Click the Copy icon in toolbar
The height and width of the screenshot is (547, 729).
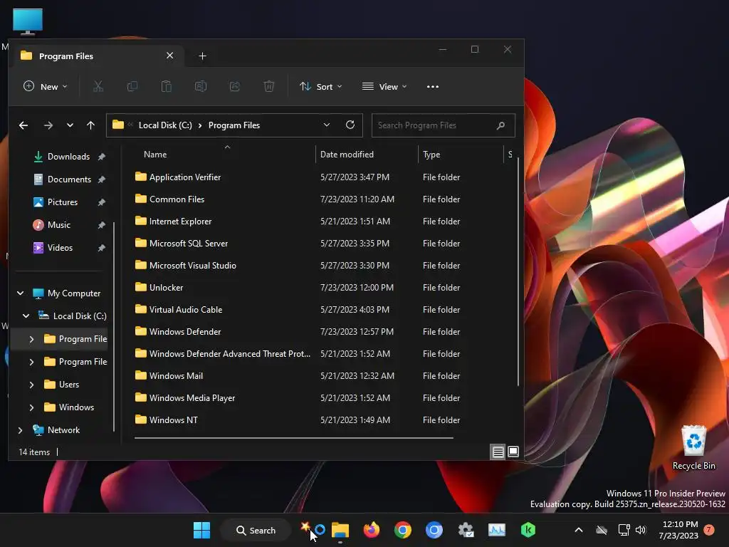click(x=132, y=86)
